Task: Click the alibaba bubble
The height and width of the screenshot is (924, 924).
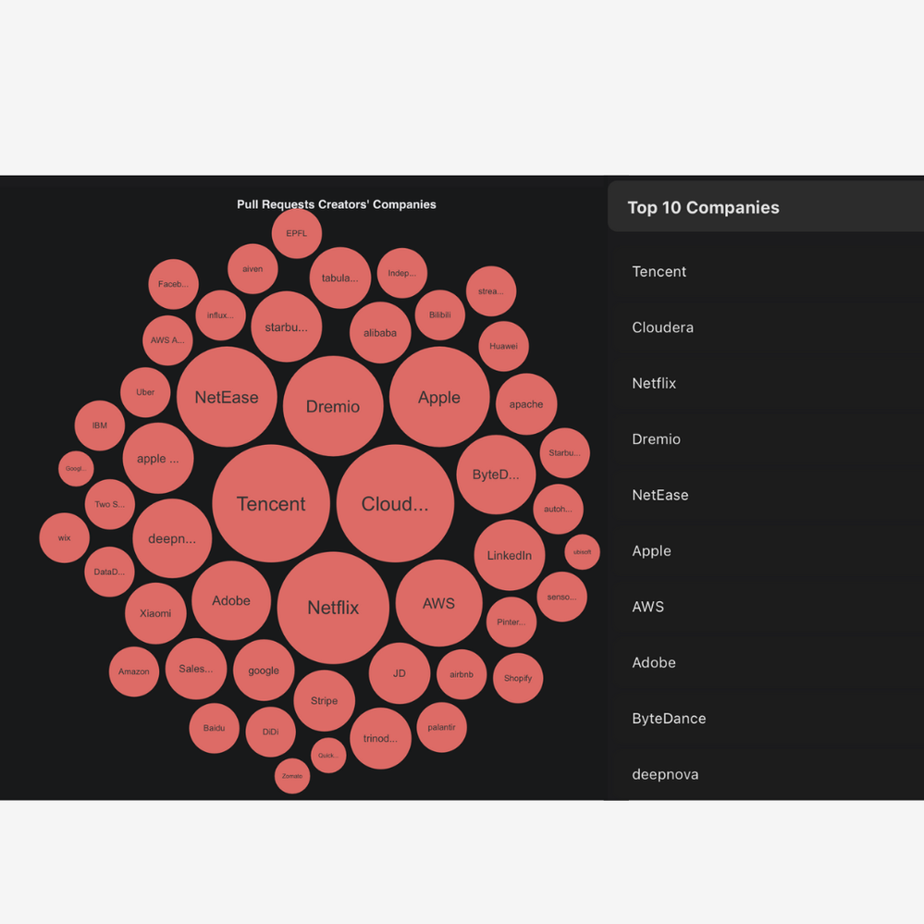Action: pos(380,333)
